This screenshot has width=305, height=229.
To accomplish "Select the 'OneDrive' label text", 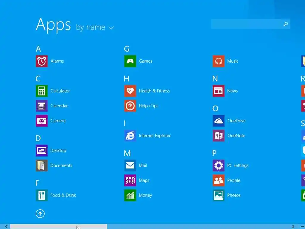I will point(236,121).
